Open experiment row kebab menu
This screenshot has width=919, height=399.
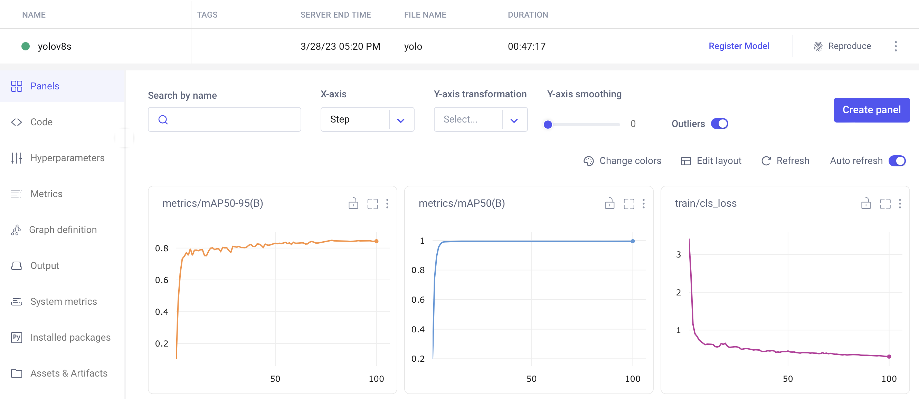tap(896, 46)
